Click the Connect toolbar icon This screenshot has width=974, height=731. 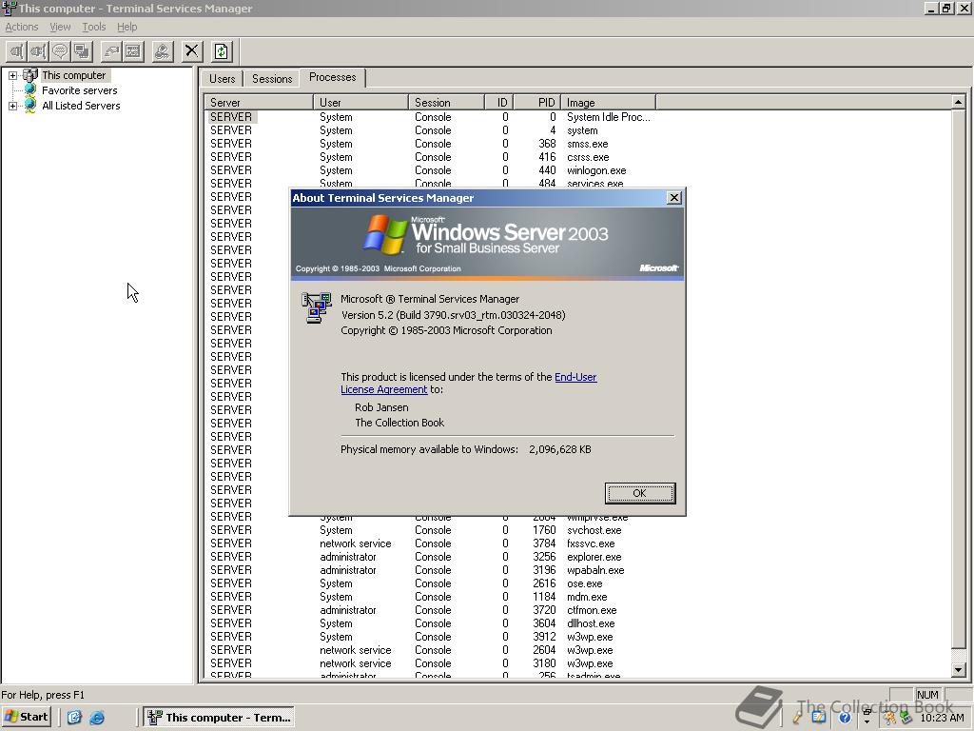point(17,51)
